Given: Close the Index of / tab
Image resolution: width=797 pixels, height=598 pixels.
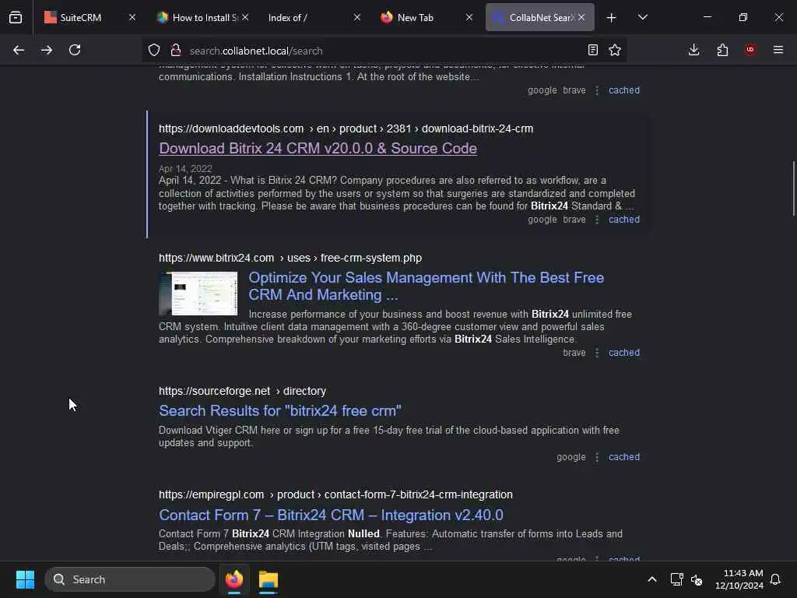Looking at the screenshot, I should 357,17.
